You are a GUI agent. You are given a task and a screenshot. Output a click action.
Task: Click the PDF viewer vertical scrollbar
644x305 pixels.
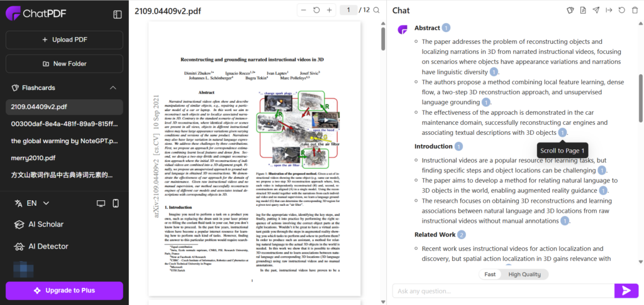pyautogui.click(x=383, y=39)
